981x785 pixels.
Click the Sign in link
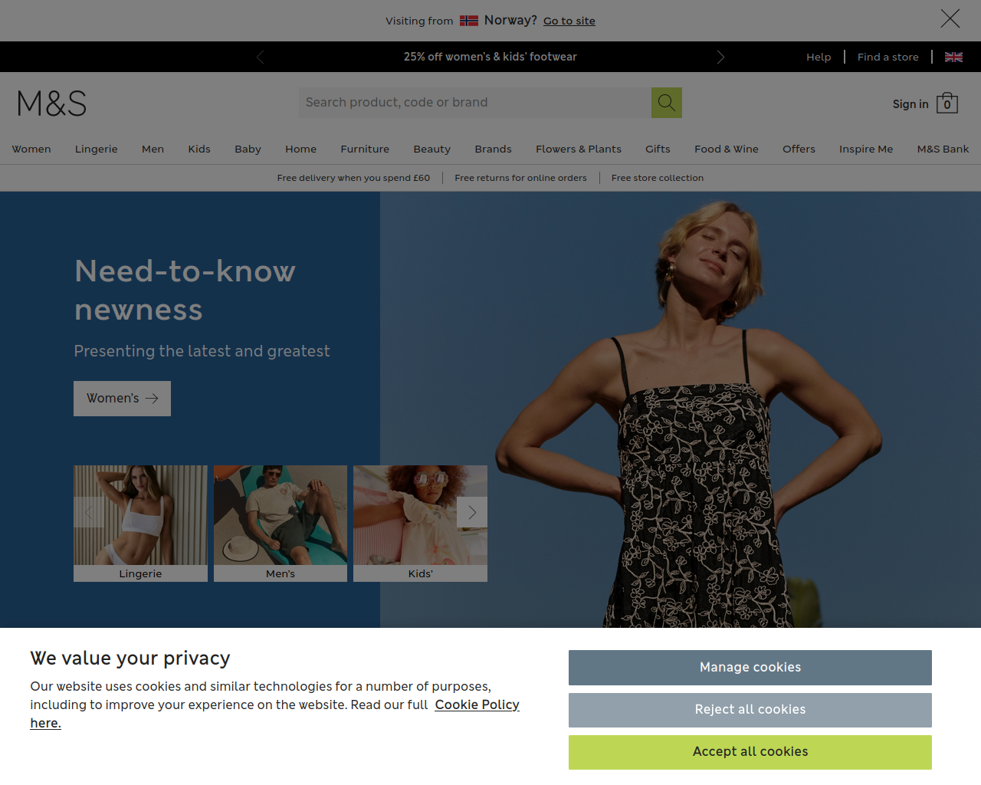click(910, 104)
